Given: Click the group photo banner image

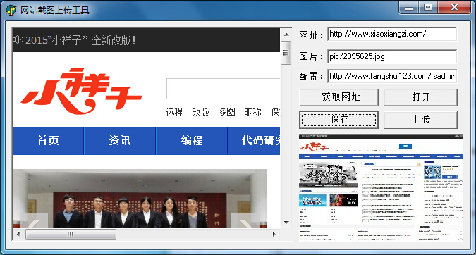Looking at the screenshot, I should pos(140,199).
